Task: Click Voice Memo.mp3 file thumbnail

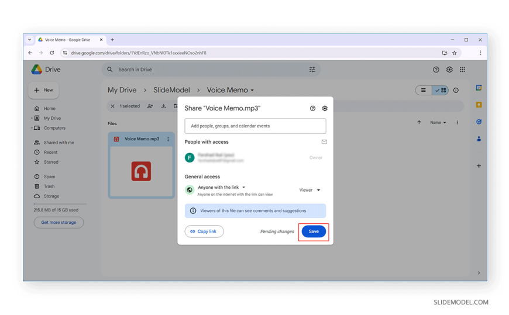Action: click(x=141, y=171)
